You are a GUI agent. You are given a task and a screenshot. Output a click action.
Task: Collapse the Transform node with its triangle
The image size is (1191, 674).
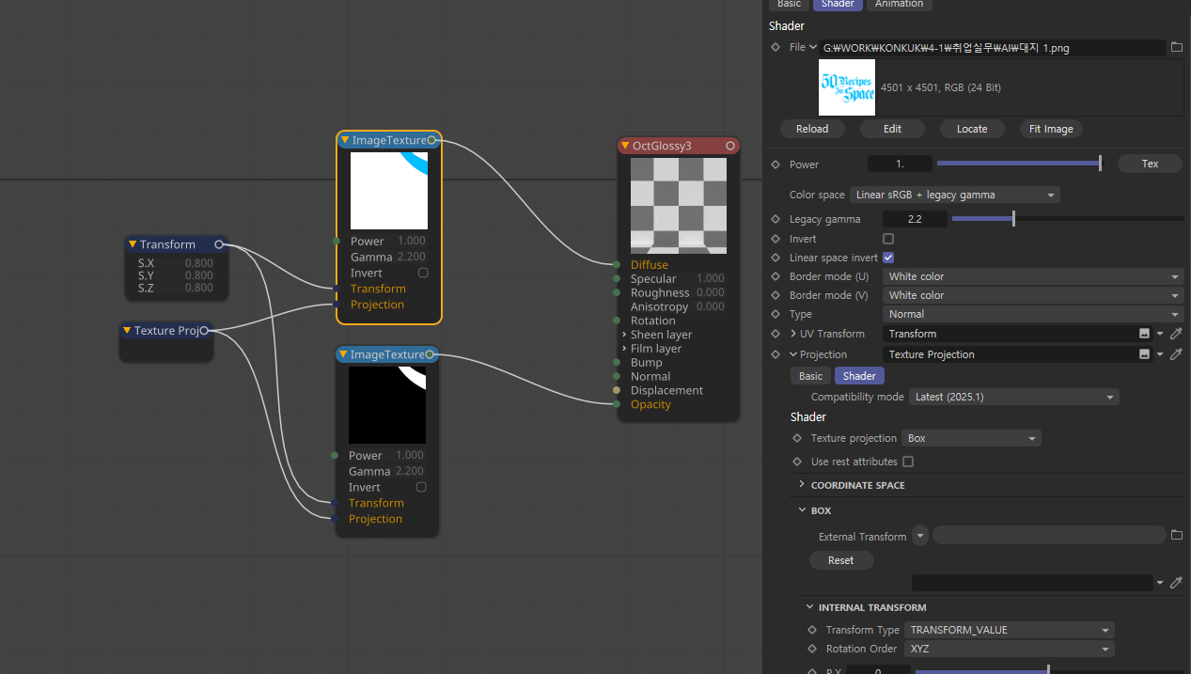pos(133,244)
